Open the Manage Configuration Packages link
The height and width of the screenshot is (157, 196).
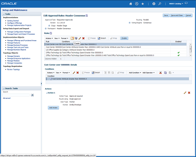pos(19,32)
